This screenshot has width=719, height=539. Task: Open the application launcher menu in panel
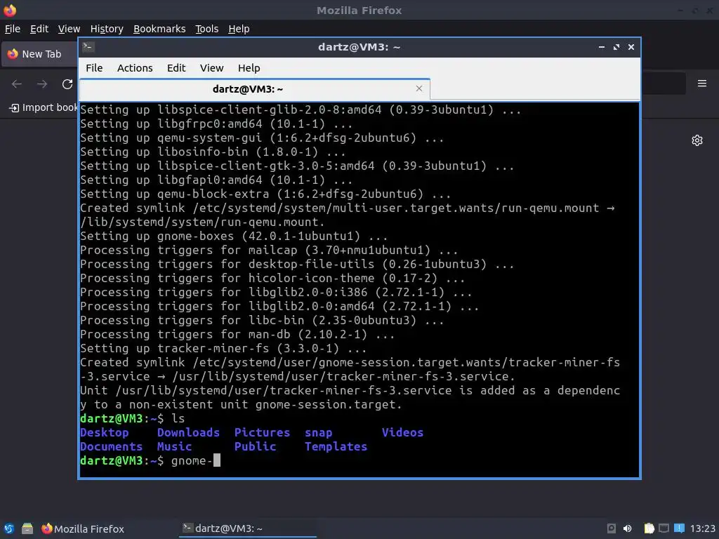(9, 528)
